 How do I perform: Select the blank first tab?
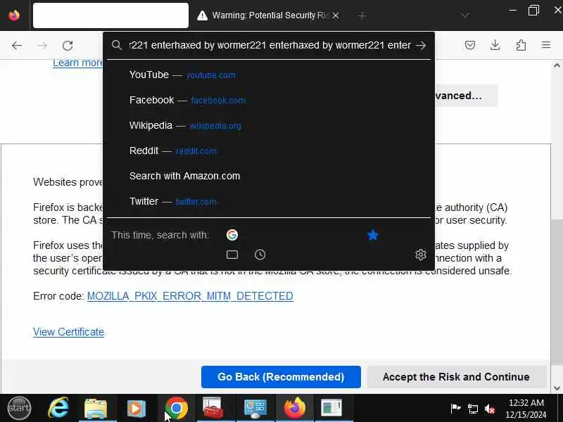click(110, 15)
